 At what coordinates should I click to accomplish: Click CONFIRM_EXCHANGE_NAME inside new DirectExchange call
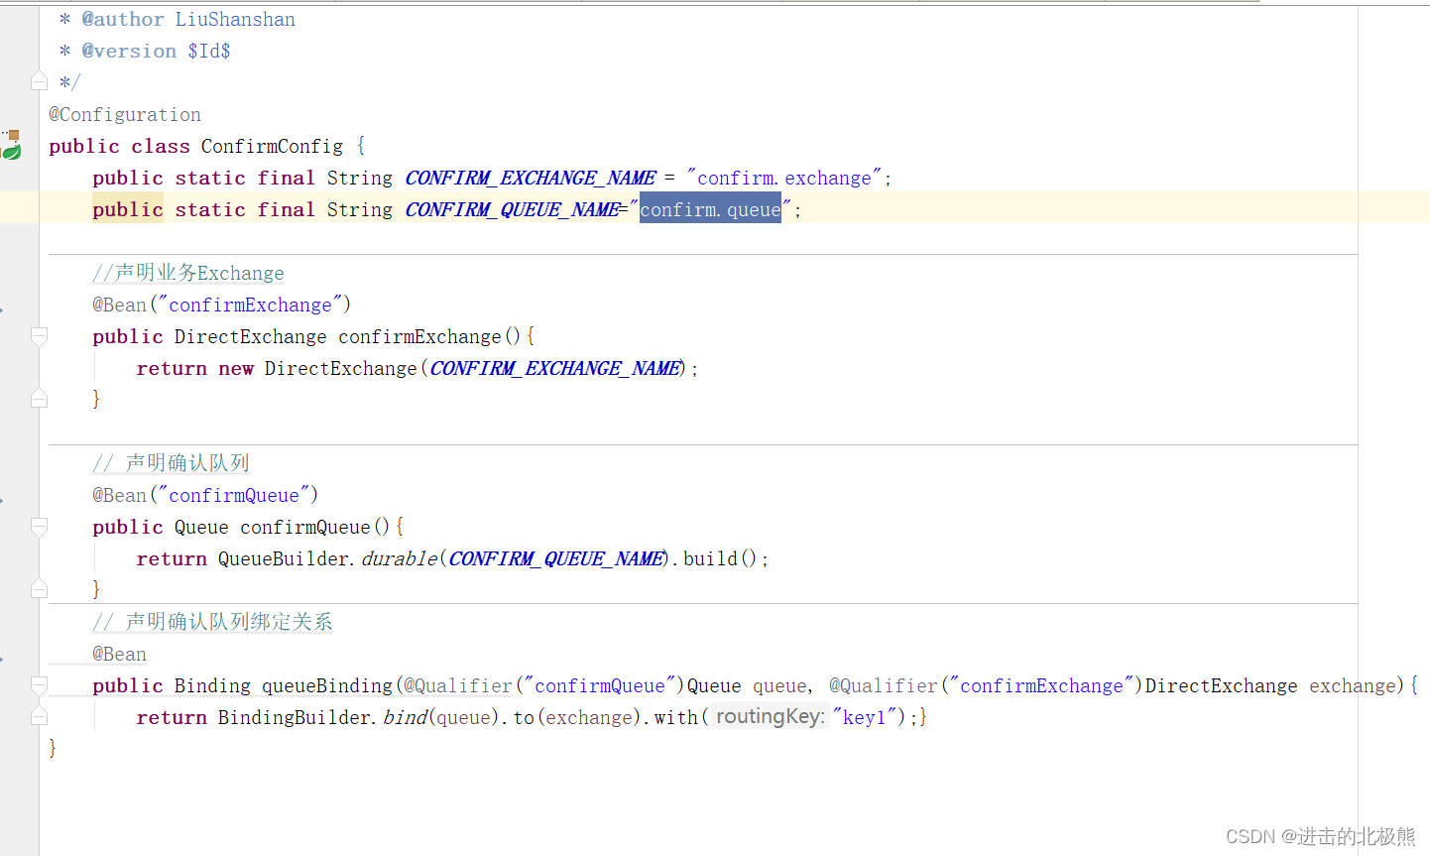click(555, 368)
